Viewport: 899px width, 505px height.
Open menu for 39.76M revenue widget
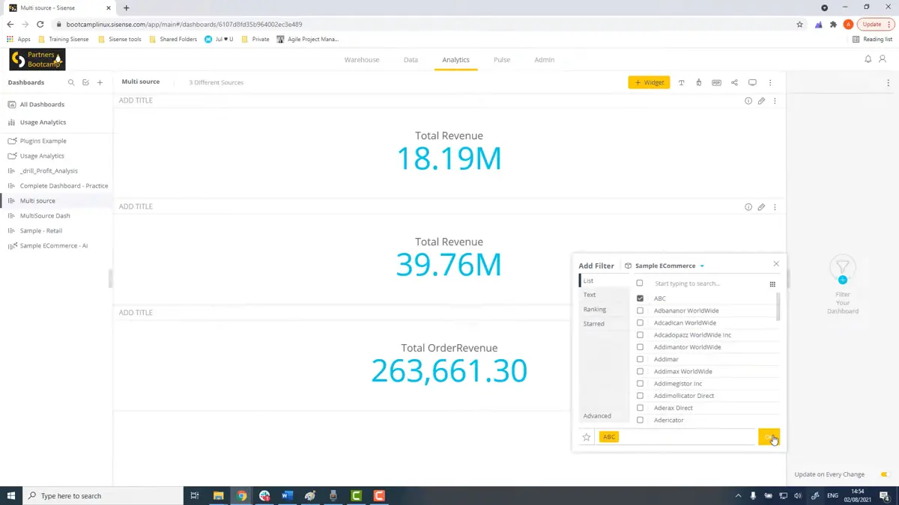(775, 207)
